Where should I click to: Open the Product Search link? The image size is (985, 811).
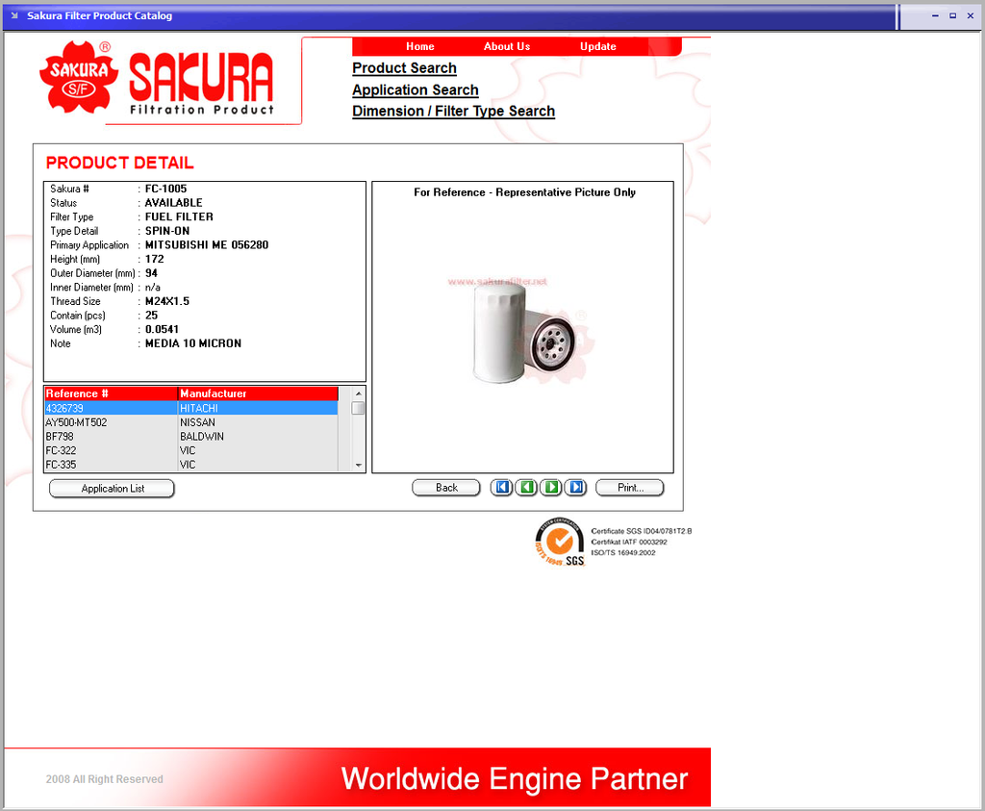pyautogui.click(x=404, y=68)
